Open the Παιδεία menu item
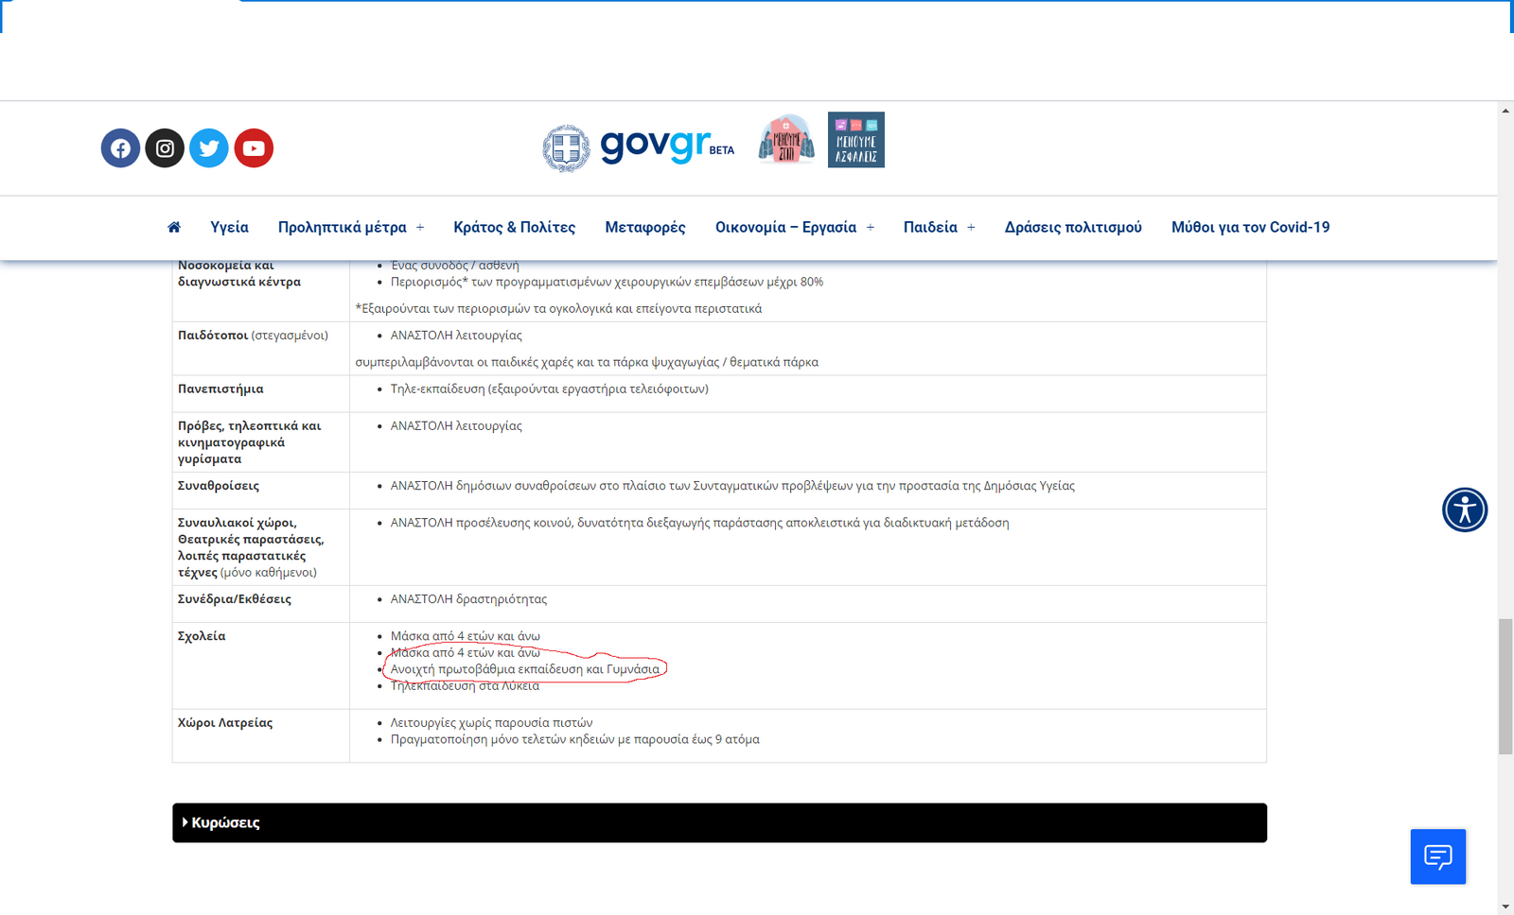The width and height of the screenshot is (1514, 915). click(930, 227)
